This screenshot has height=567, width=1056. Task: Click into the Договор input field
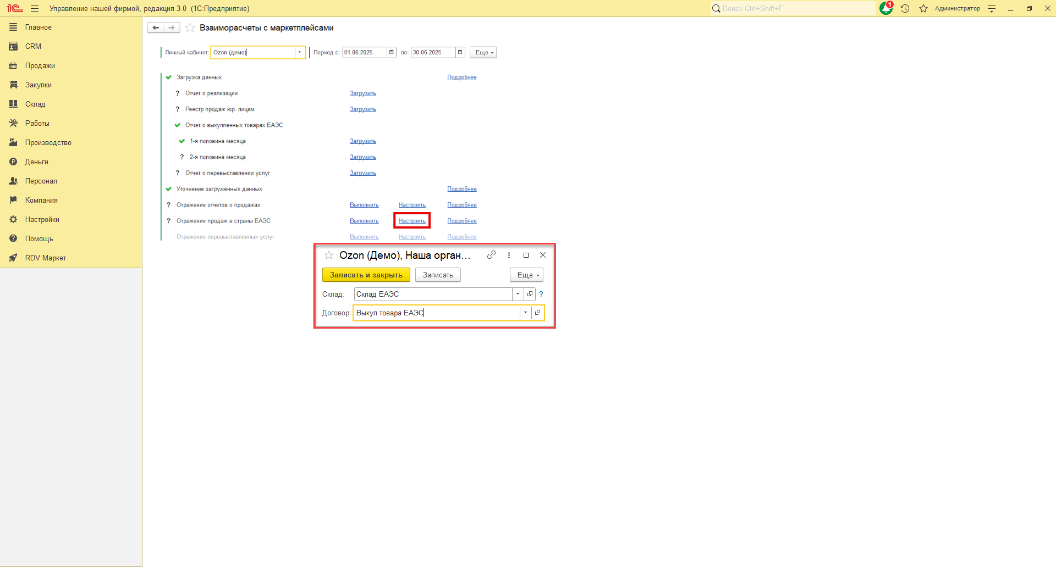(435, 313)
